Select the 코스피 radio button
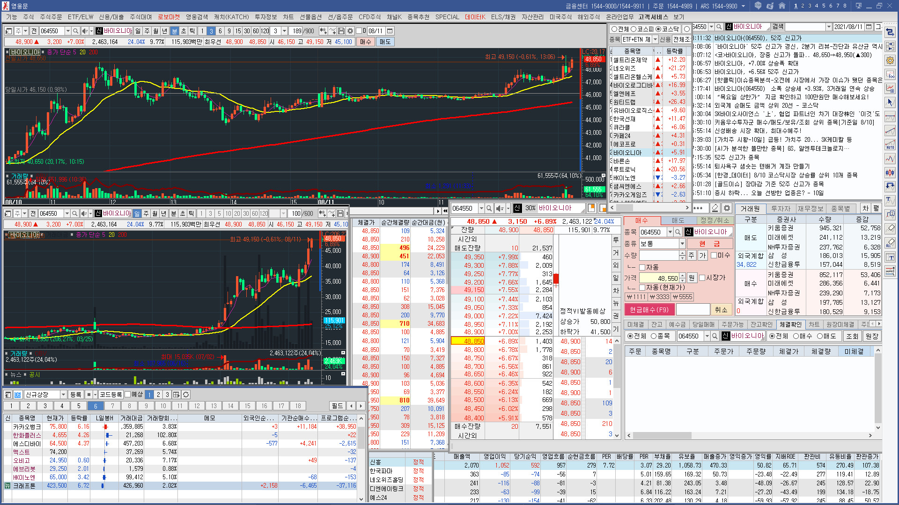The image size is (899, 505). [x=634, y=29]
